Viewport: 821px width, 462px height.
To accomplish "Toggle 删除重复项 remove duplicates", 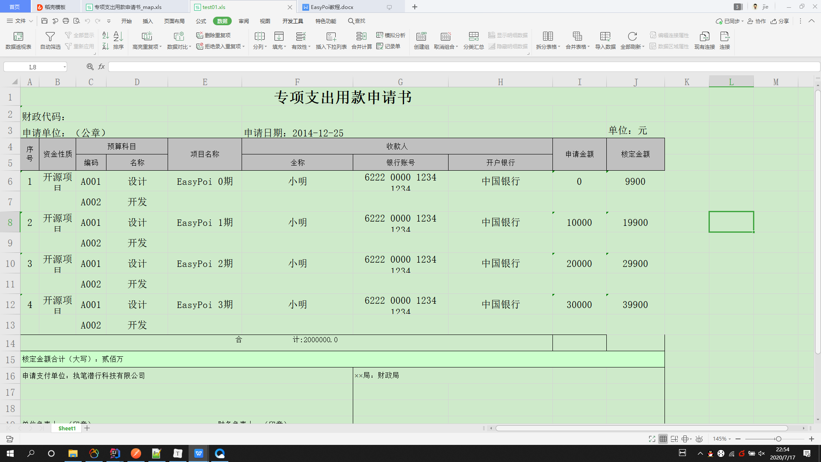I will coord(214,36).
